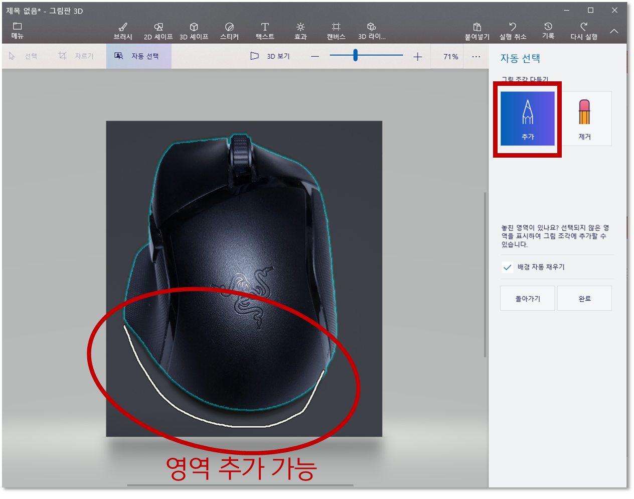Open 2D 셰이프 shapes
The image size is (634, 499).
coord(158,31)
